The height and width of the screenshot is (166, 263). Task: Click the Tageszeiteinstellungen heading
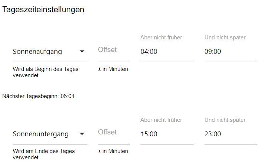tap(43, 10)
